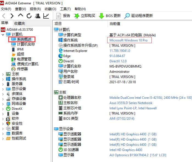192x162 pixels.
Task: Open the 工具(T) menu
Action: click(65, 9)
